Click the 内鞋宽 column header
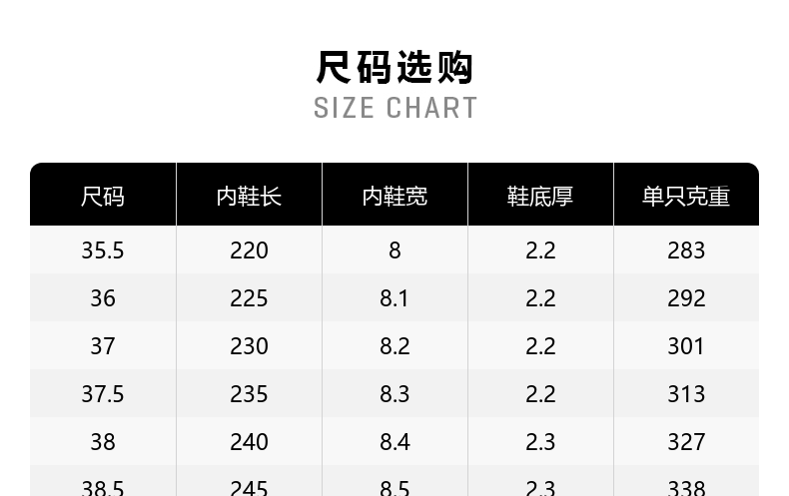This screenshot has width=789, height=496. coord(394,197)
